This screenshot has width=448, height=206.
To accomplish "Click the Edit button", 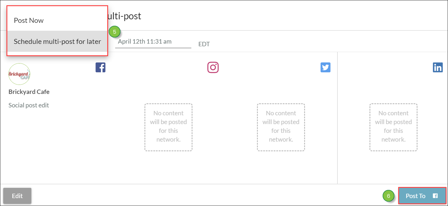I will pos(17,196).
